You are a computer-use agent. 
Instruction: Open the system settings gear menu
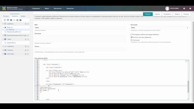point(184,8)
